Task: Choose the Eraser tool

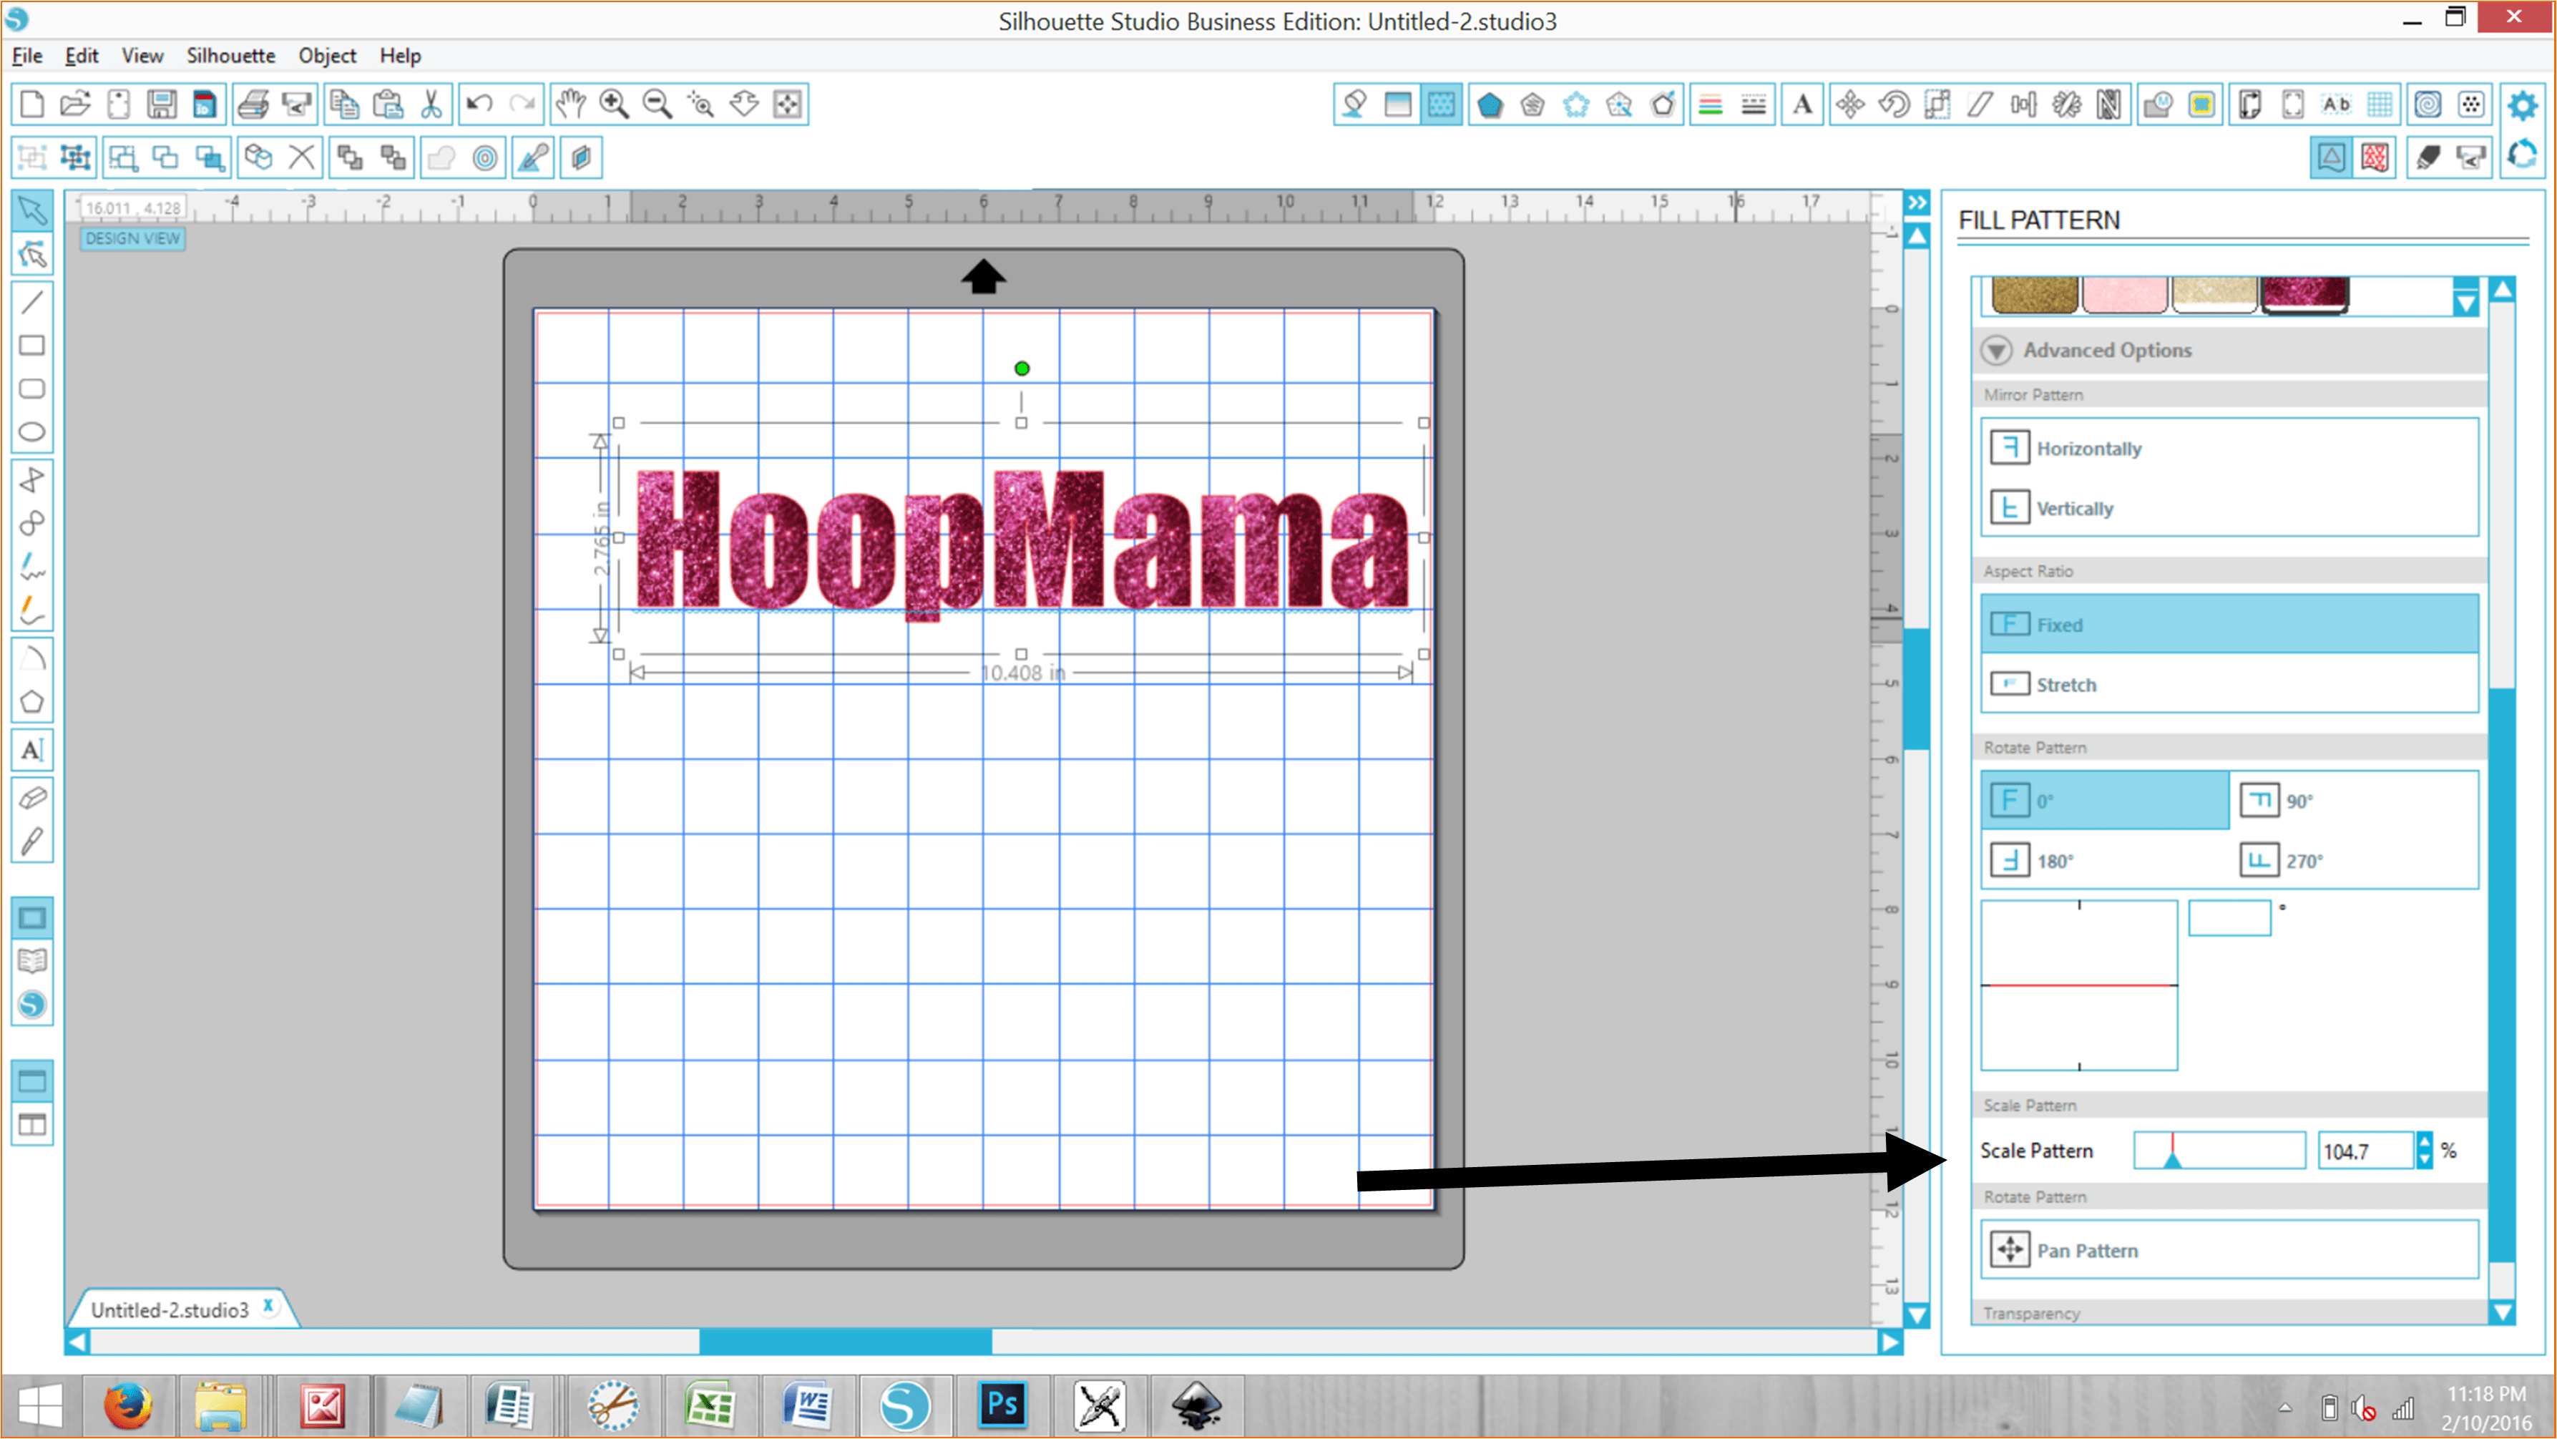Action: tap(31, 797)
